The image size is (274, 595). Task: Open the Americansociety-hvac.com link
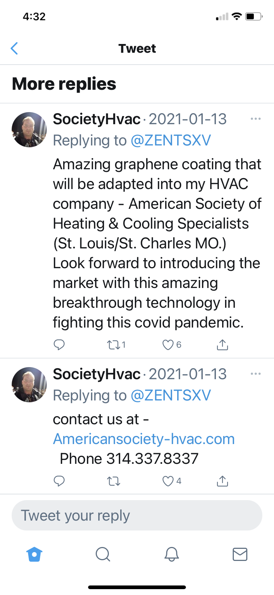tap(144, 439)
